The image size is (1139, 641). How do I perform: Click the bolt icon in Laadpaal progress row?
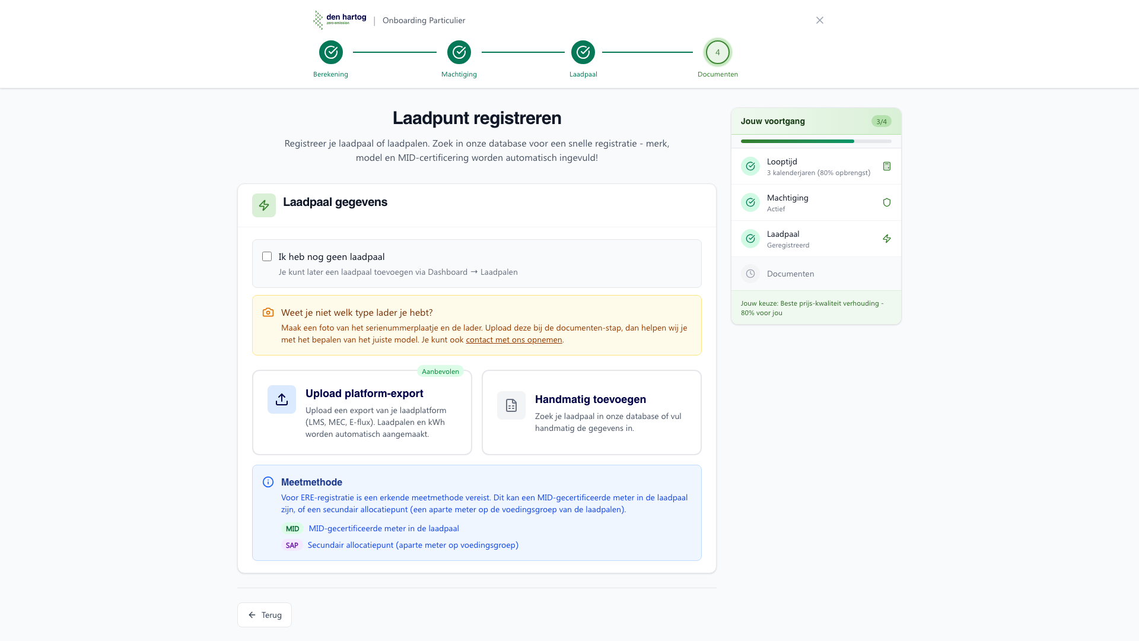[887, 239]
